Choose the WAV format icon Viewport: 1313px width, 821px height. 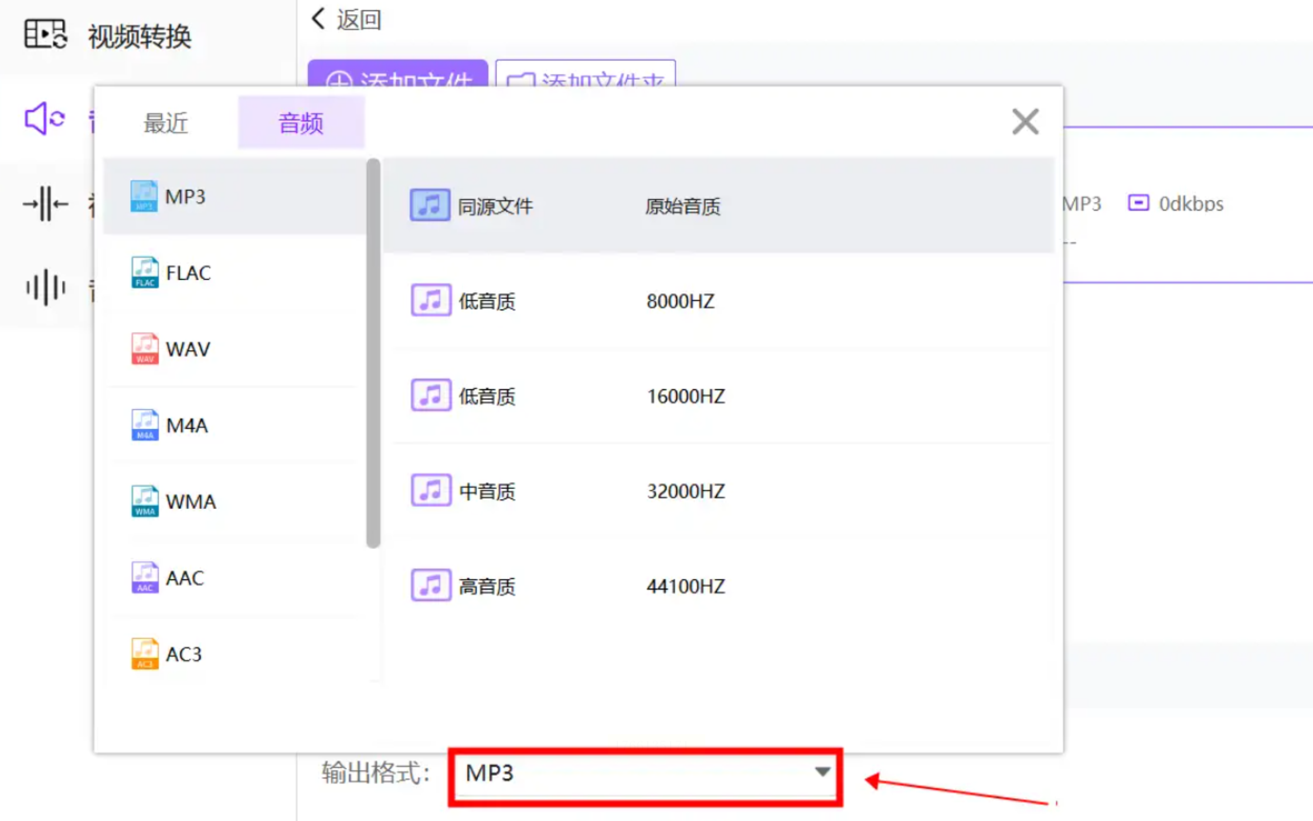click(144, 349)
